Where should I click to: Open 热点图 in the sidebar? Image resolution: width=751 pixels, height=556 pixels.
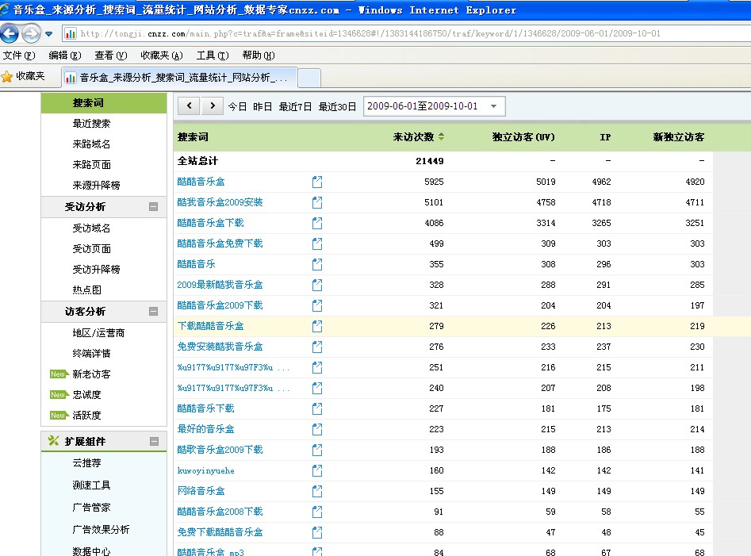(86, 290)
